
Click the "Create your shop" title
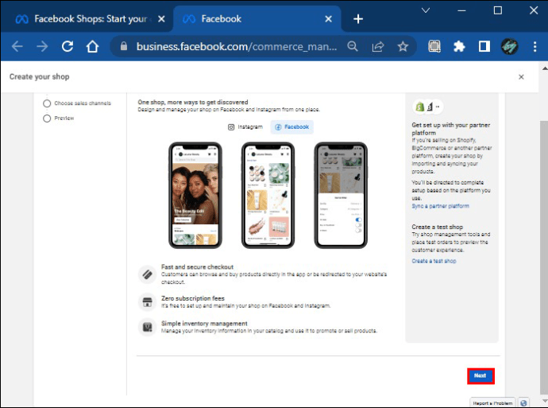point(39,76)
